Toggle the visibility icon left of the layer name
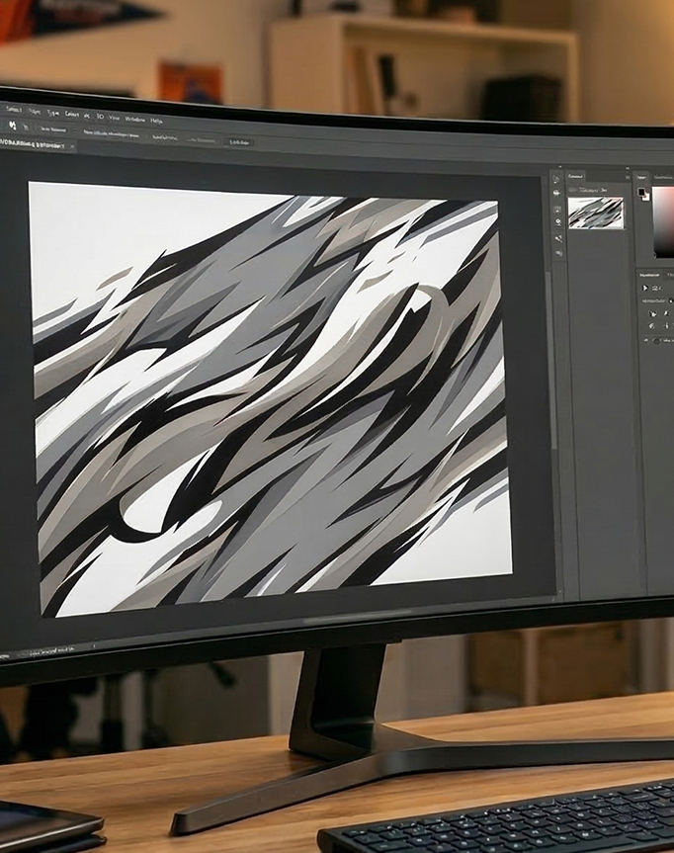 [x=572, y=190]
